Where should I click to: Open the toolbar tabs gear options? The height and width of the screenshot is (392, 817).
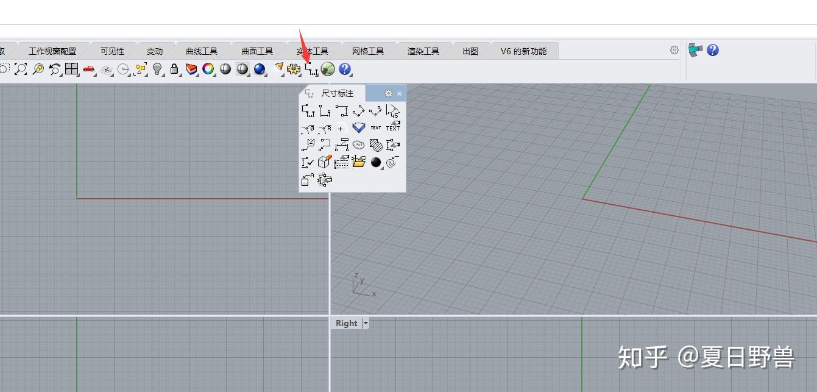(674, 50)
